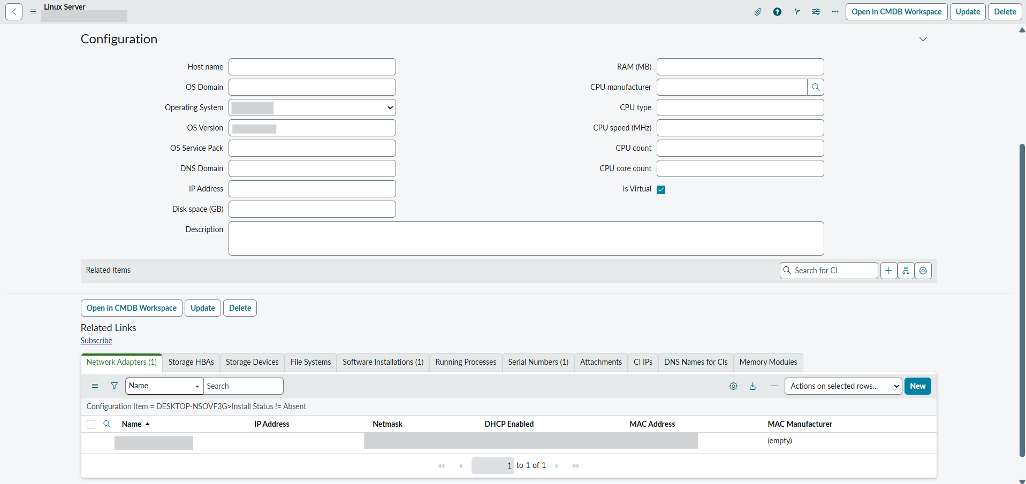The image size is (1026, 484).
Task: Click the Install Status != Absent breadcrumb filter
Action: click(269, 406)
